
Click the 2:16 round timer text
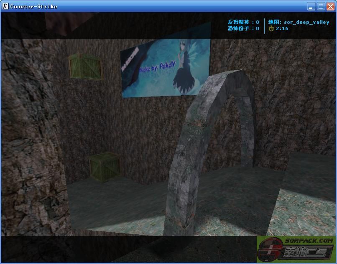coord(282,29)
